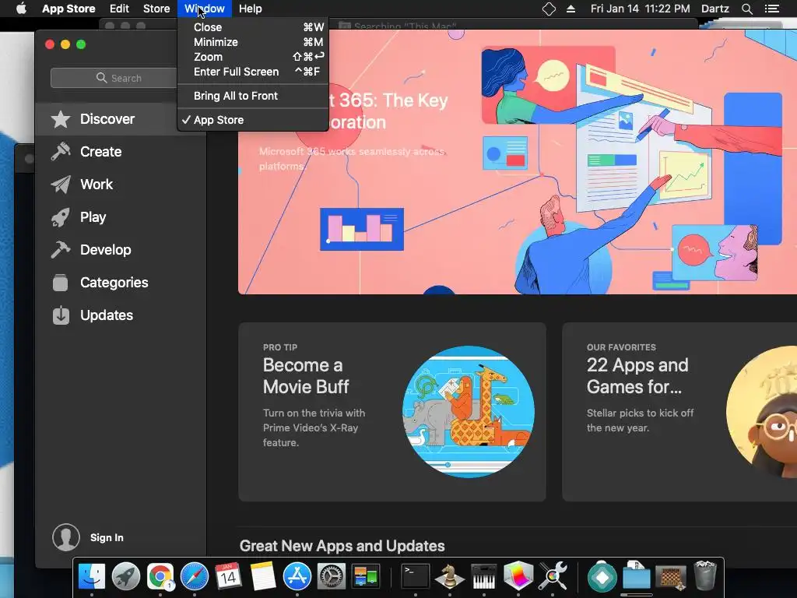The height and width of the screenshot is (598, 797).
Task: Open Safari from the Dock
Action: click(194, 577)
